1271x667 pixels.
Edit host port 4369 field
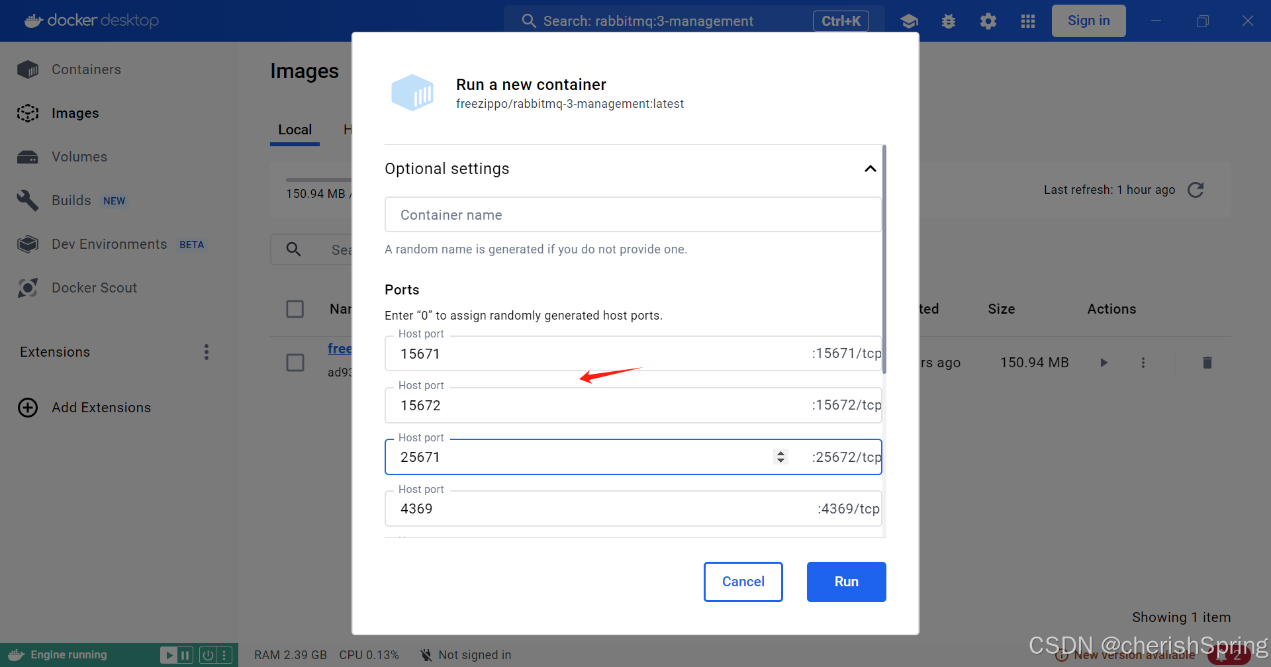(x=634, y=508)
